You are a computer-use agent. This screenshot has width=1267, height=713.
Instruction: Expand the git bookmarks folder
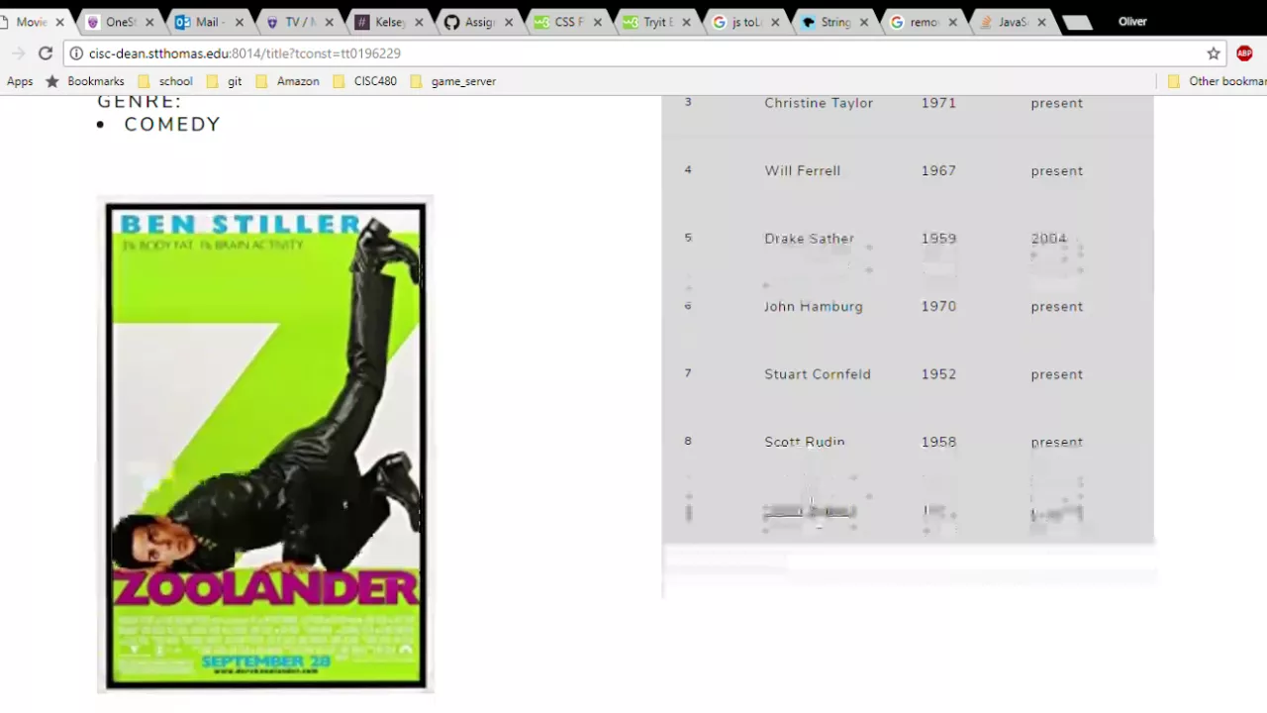tap(224, 81)
